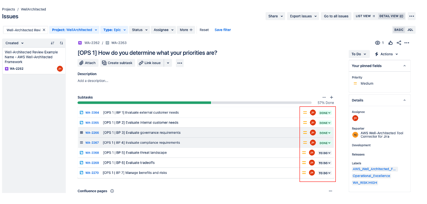427x204 pixels.
Task: Change WA-2268 TO DO status dropdown
Action: [x=325, y=153]
